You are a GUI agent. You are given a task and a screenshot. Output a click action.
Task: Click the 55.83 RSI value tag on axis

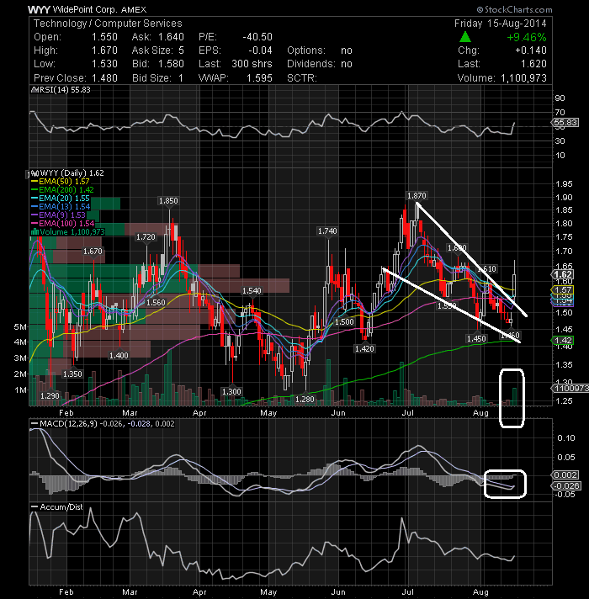[565, 122]
